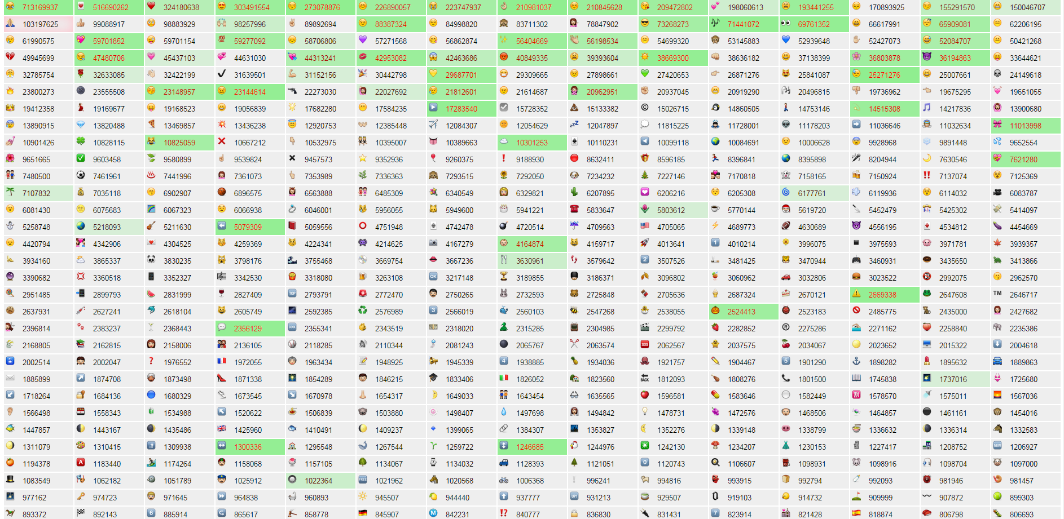Select the red heart emoji

pyautogui.click(x=151, y=7)
